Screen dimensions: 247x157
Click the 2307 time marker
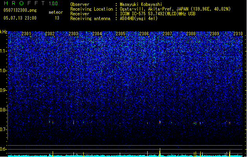click(167, 34)
